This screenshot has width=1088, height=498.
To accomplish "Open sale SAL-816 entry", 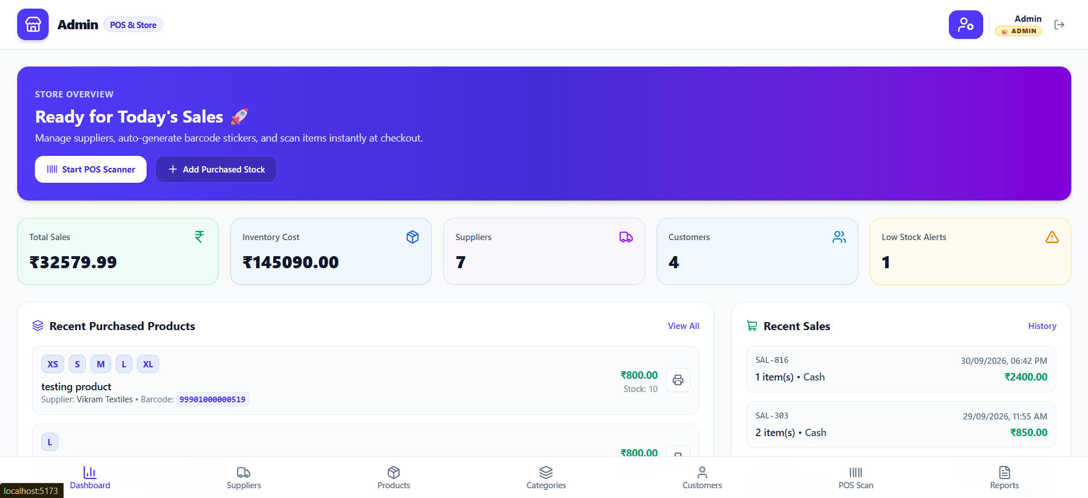I will click(901, 368).
